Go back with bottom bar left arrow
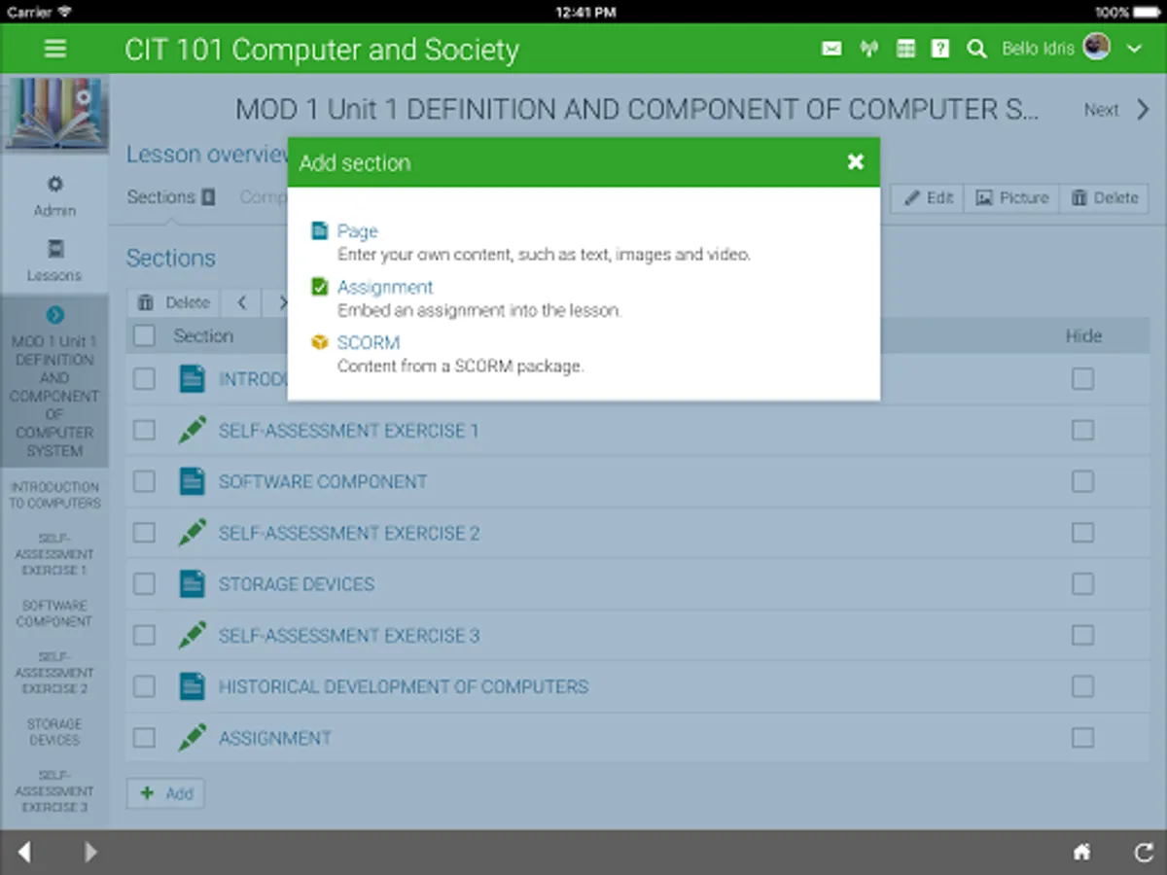The height and width of the screenshot is (875, 1167). 24,853
